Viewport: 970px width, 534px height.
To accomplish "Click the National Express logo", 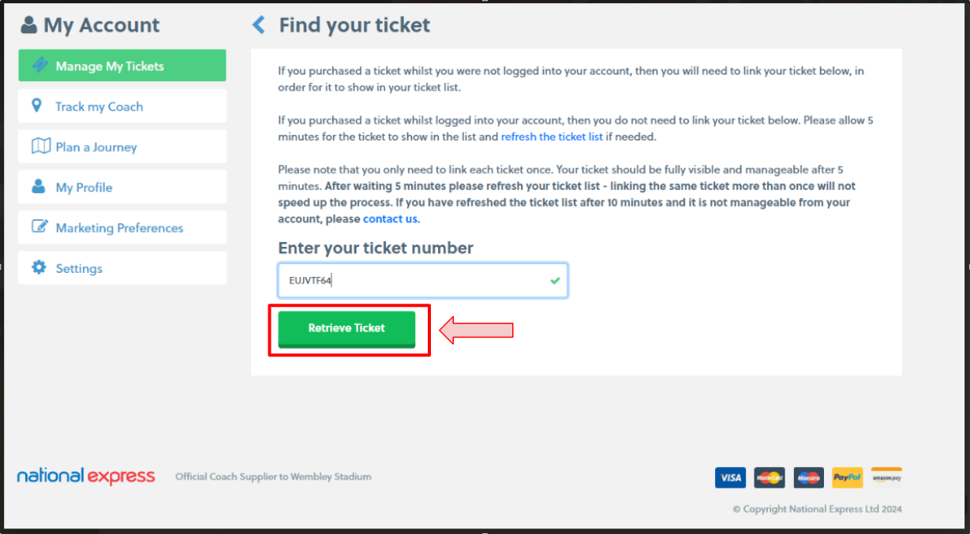I will coord(86,476).
